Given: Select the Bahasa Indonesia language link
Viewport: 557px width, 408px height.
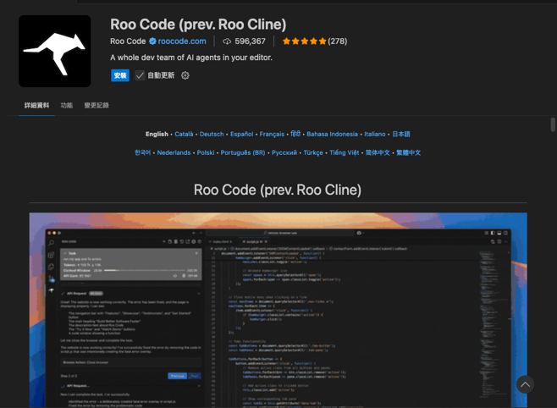Looking at the screenshot, I should coord(332,134).
